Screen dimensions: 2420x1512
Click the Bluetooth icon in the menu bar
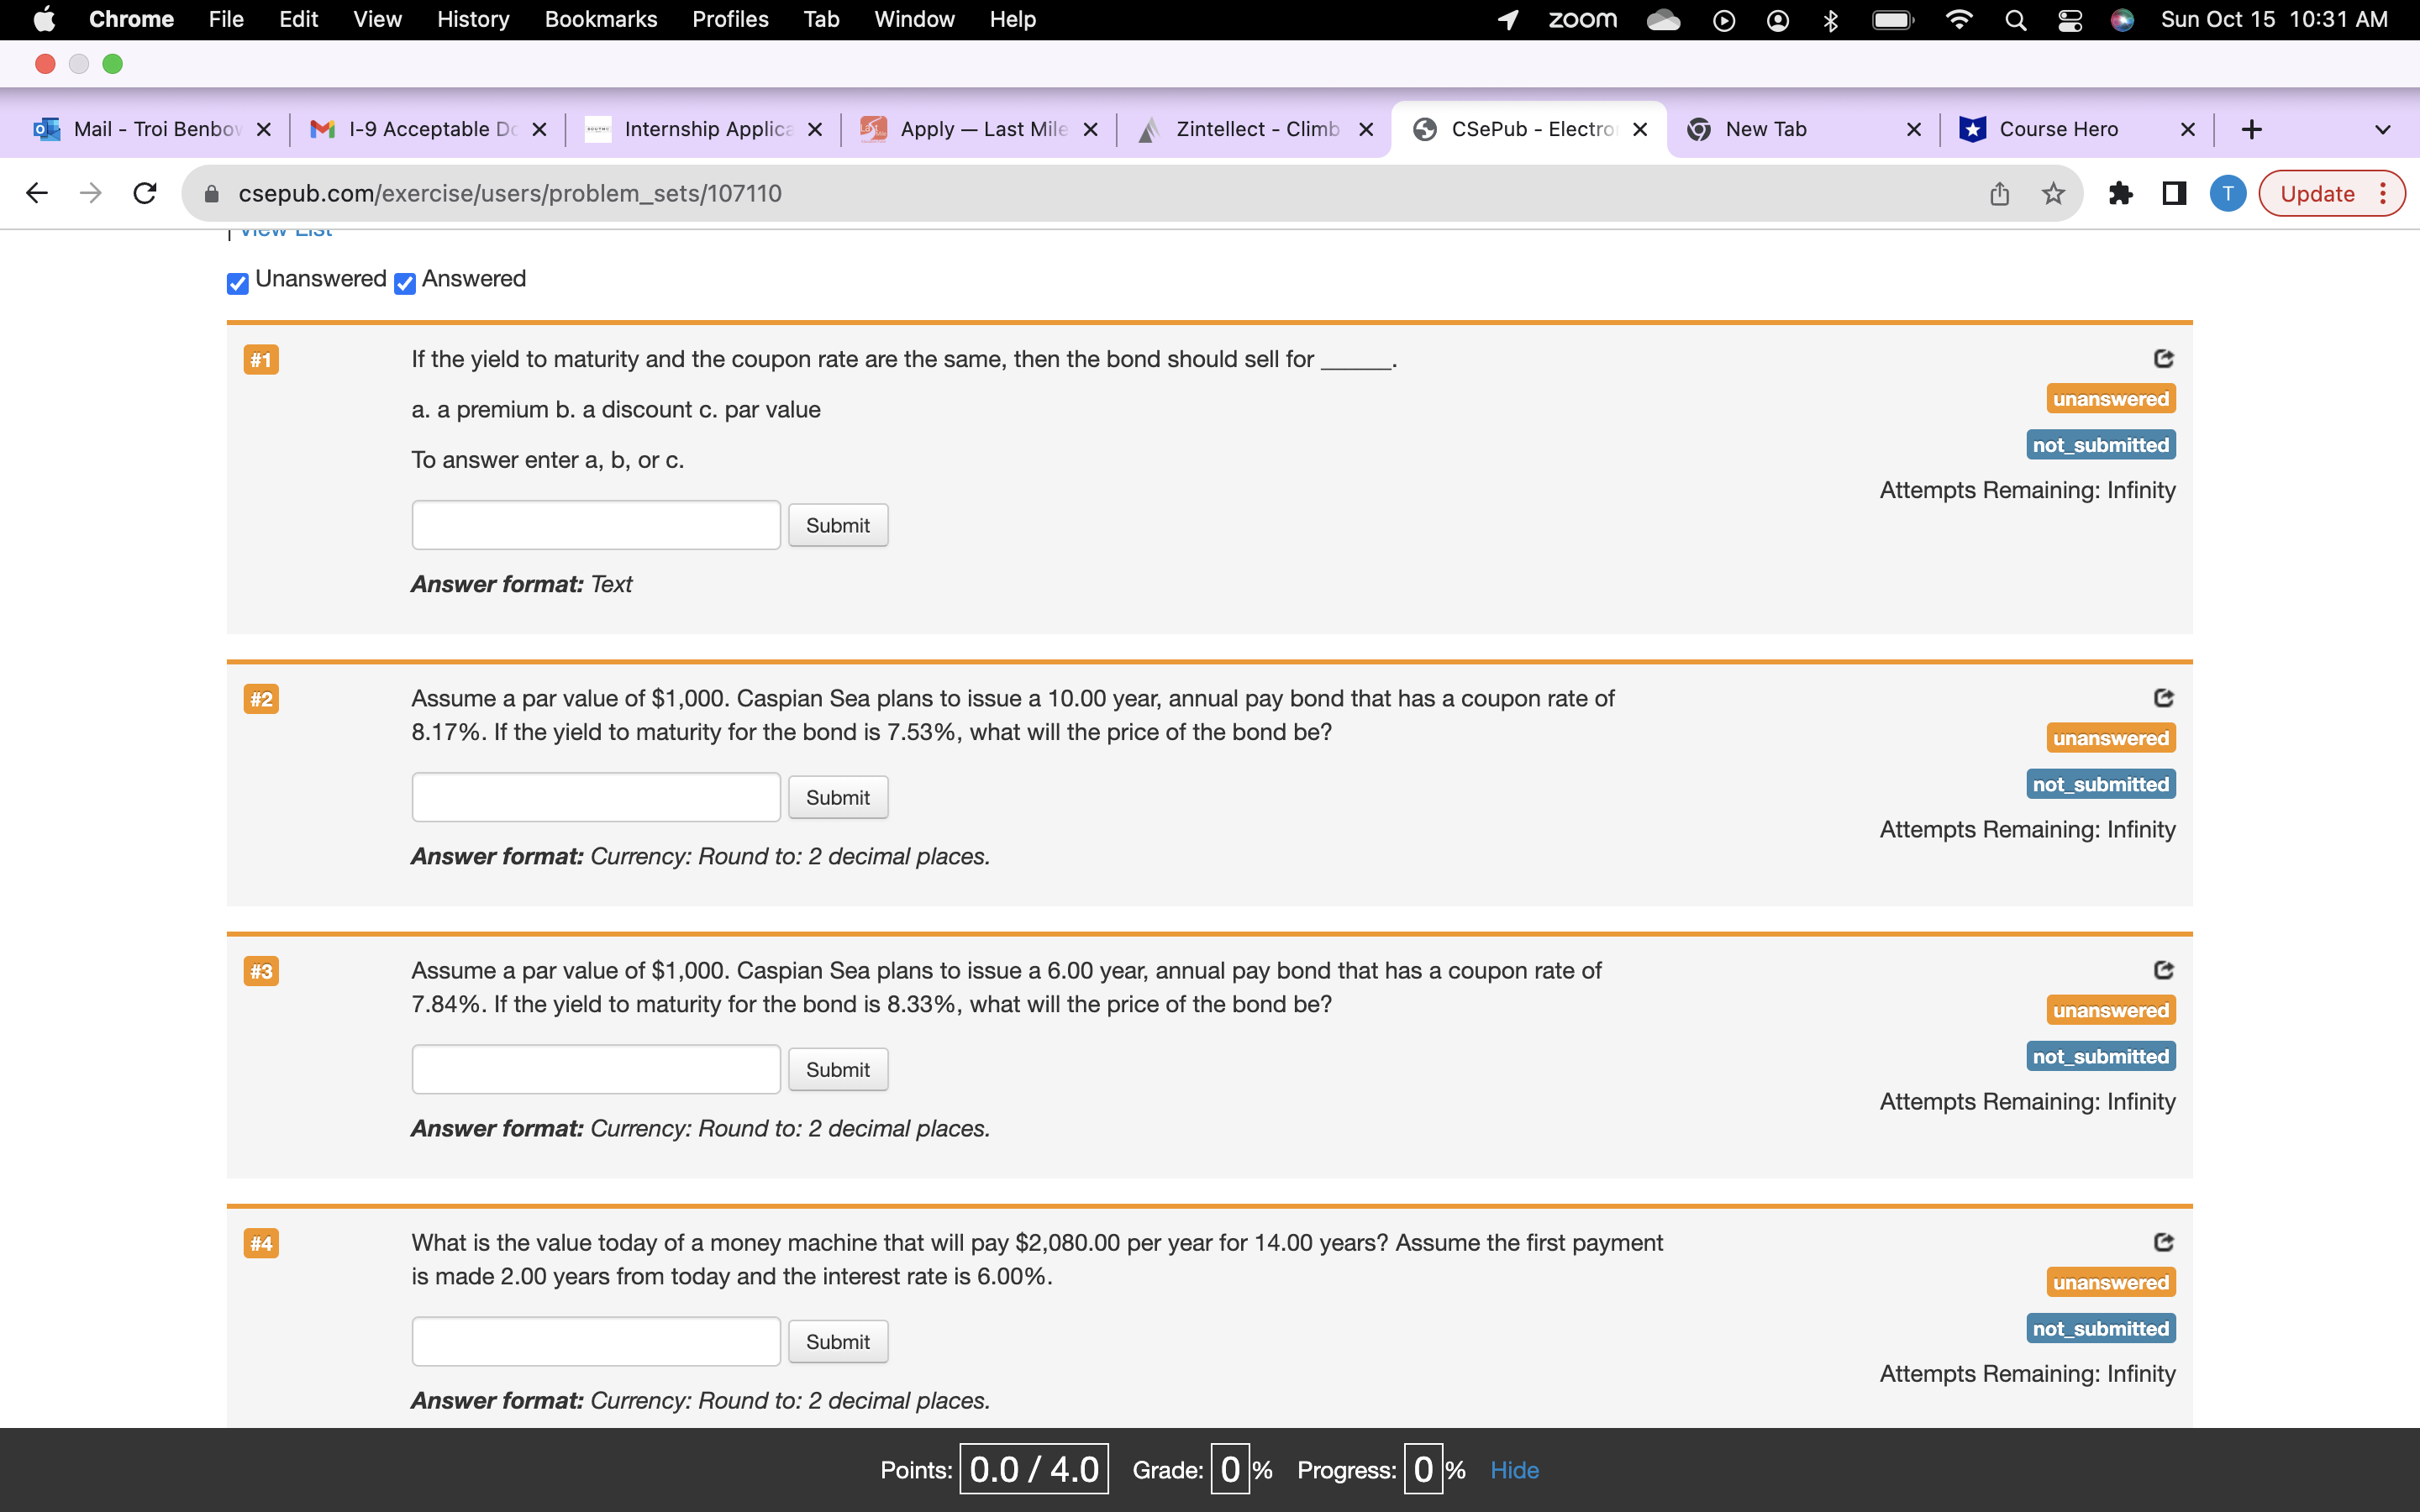click(x=1831, y=19)
